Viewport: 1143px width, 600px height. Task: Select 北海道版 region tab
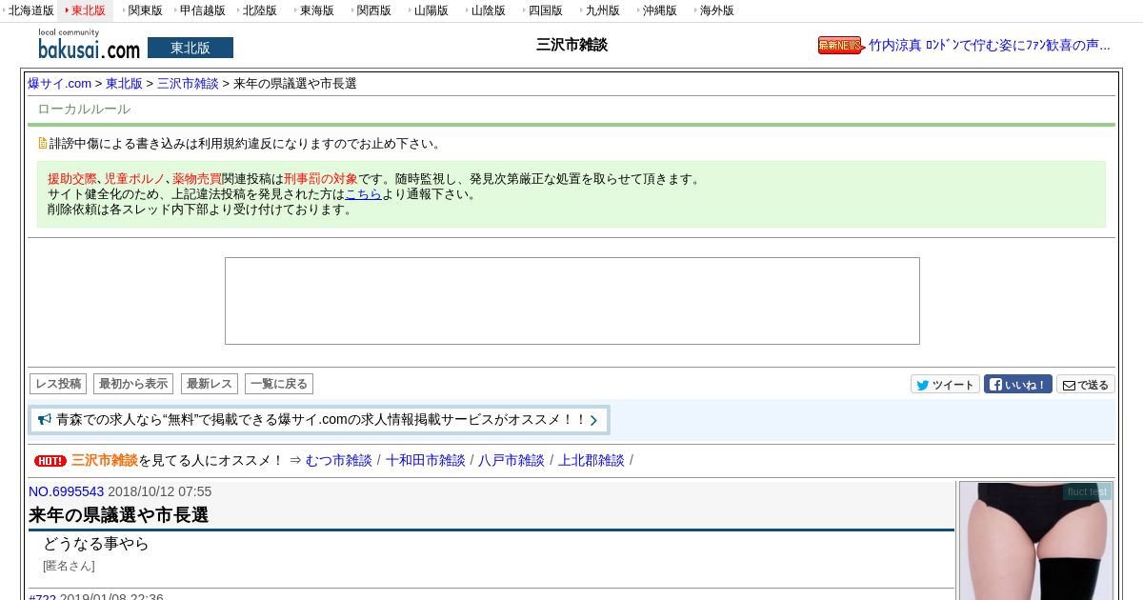click(x=29, y=10)
